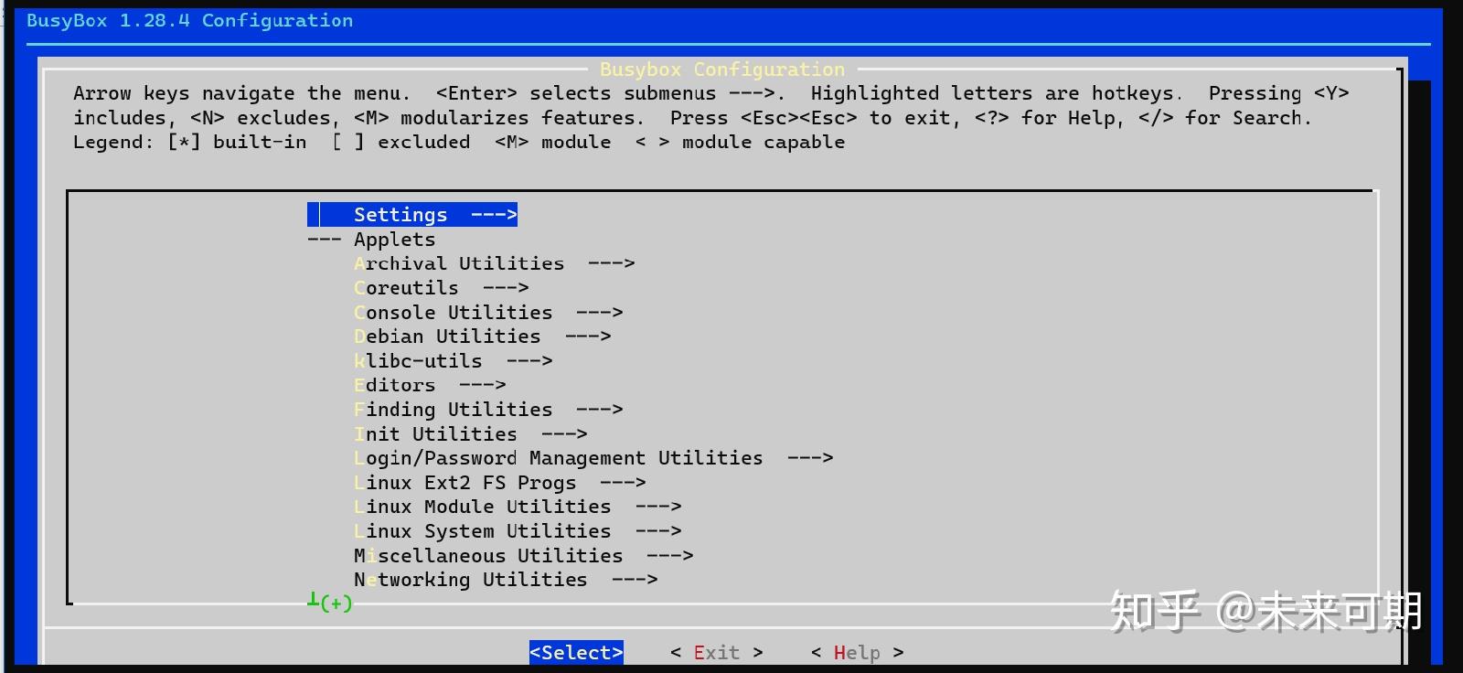Activate the Select button
1463x673 pixels.
click(x=576, y=653)
